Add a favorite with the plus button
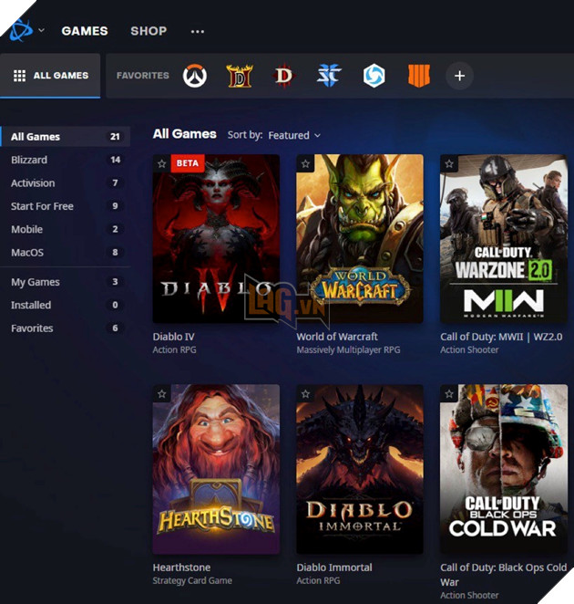 (x=459, y=76)
